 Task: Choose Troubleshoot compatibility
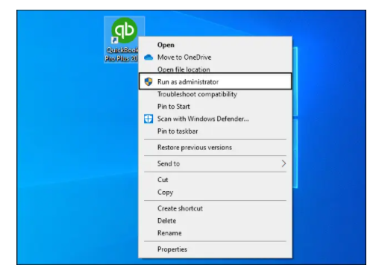215,94
